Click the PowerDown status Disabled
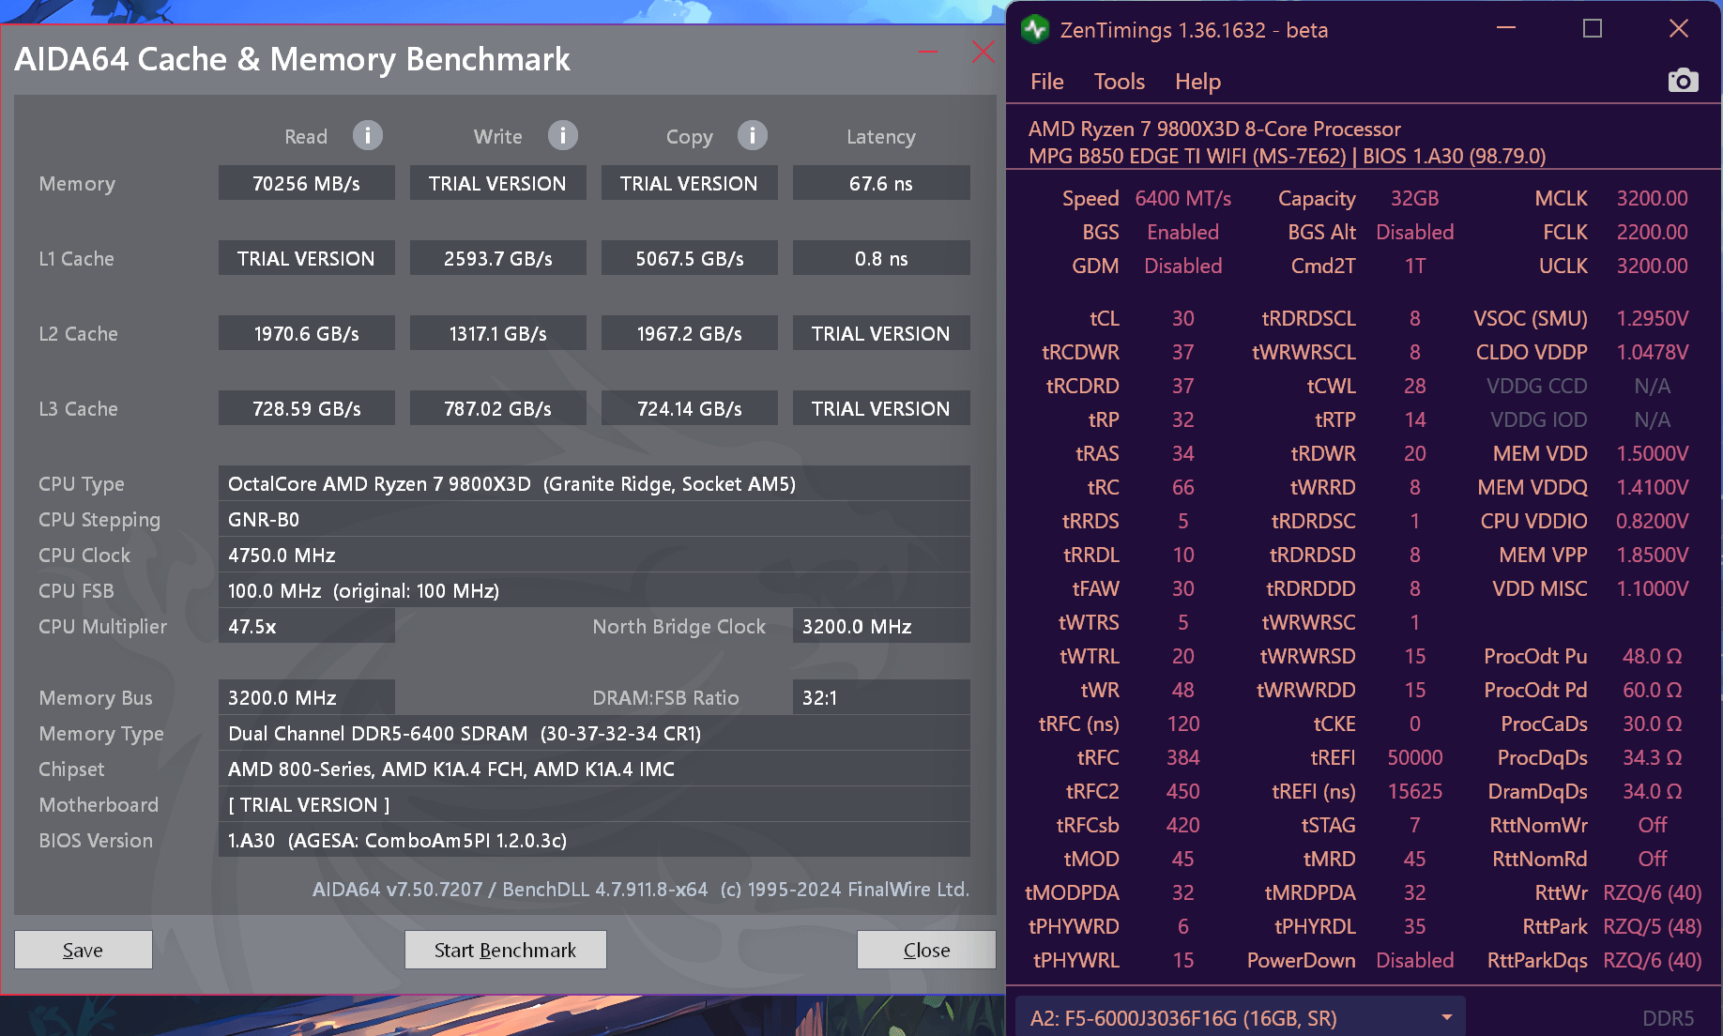The width and height of the screenshot is (1723, 1036). click(1414, 960)
